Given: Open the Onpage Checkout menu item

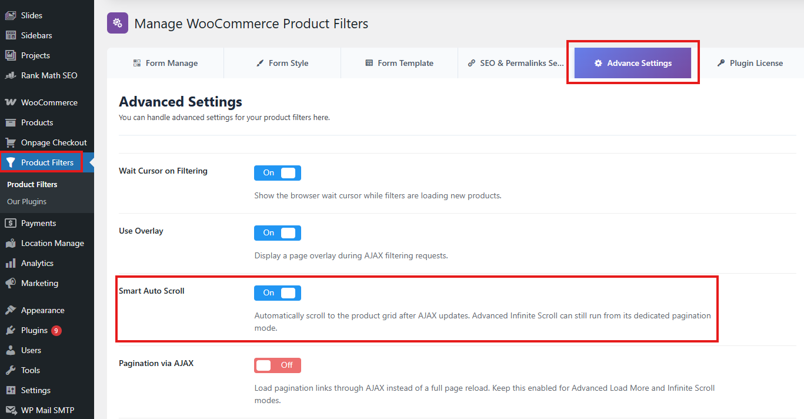Looking at the screenshot, I should pyautogui.click(x=47, y=142).
